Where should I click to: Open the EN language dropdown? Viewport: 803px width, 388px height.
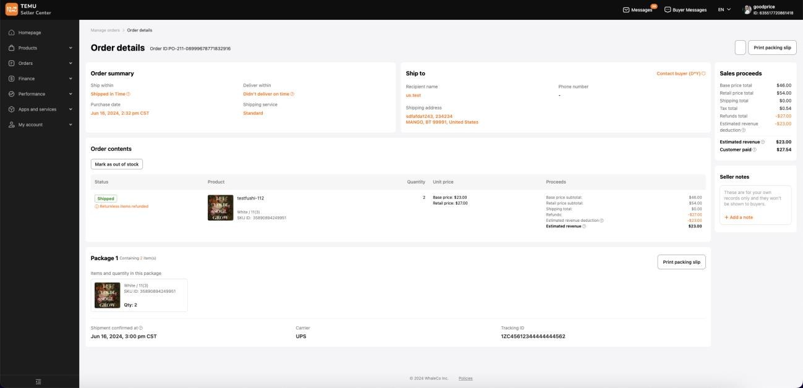[724, 10]
